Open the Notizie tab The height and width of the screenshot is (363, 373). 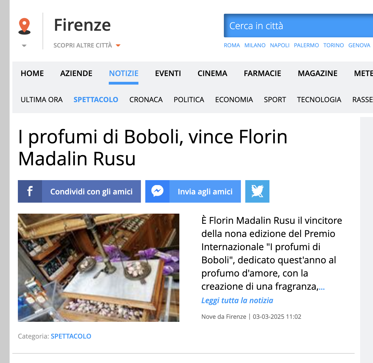tap(124, 73)
